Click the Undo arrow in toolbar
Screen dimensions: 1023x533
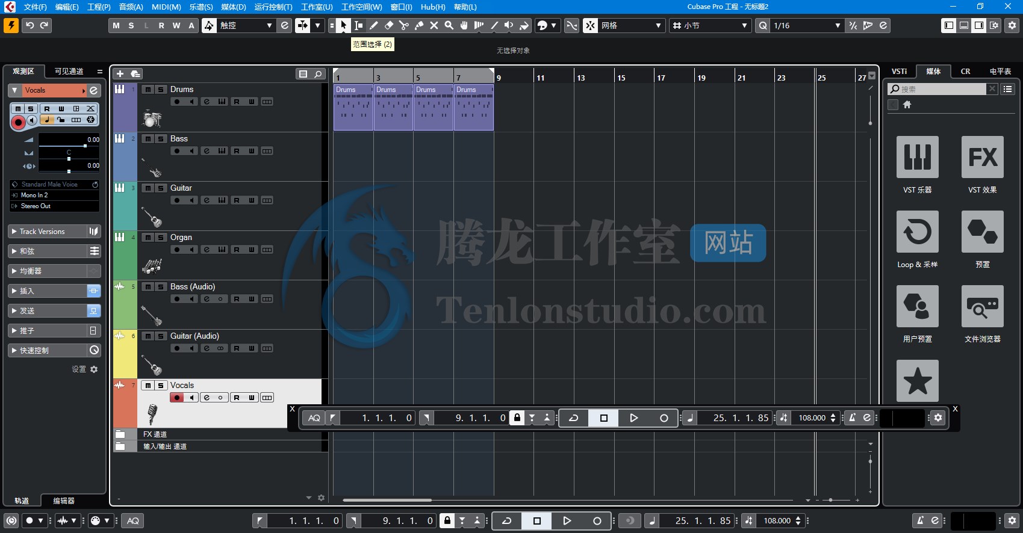click(x=30, y=25)
